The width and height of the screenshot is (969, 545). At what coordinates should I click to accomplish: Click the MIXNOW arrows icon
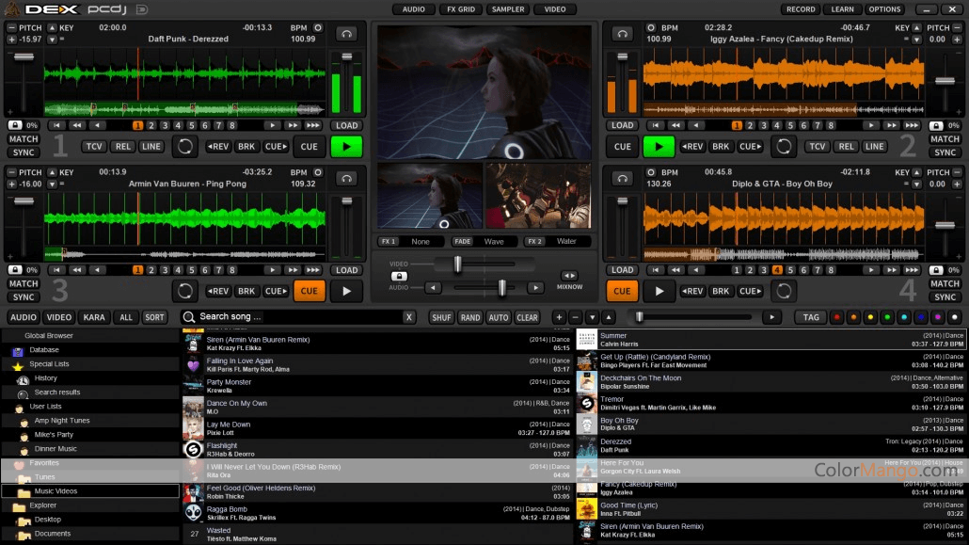pos(569,276)
